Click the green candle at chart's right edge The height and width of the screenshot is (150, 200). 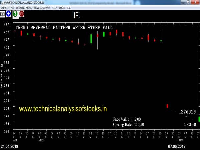(199, 119)
